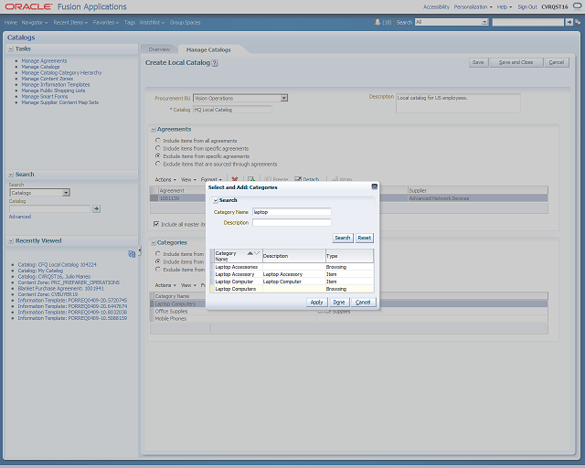Open Agreements Actions menu
The width and height of the screenshot is (585, 468).
pyautogui.click(x=165, y=179)
